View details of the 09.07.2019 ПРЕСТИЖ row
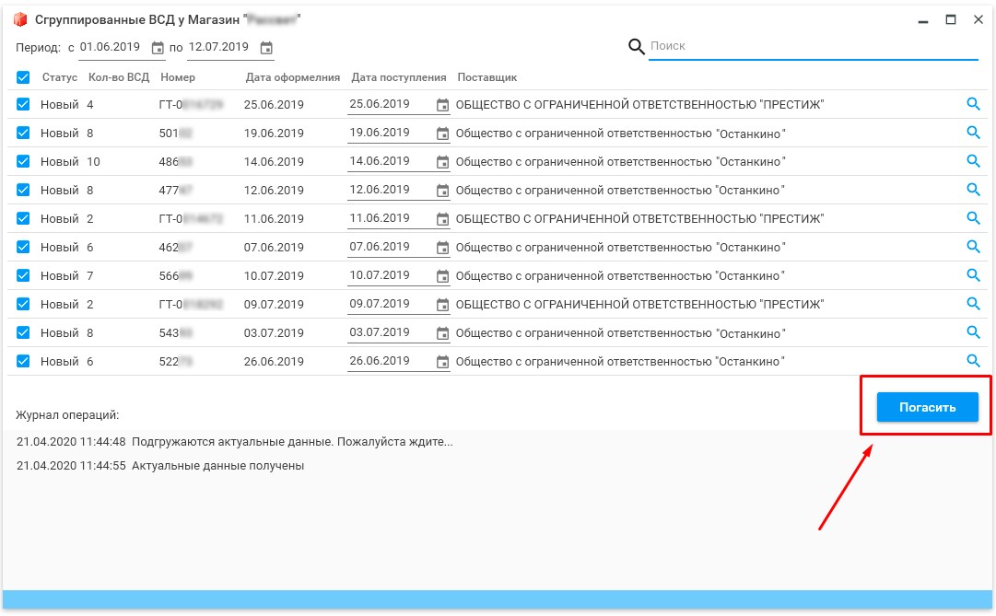This screenshot has width=996, height=616. 973,304
